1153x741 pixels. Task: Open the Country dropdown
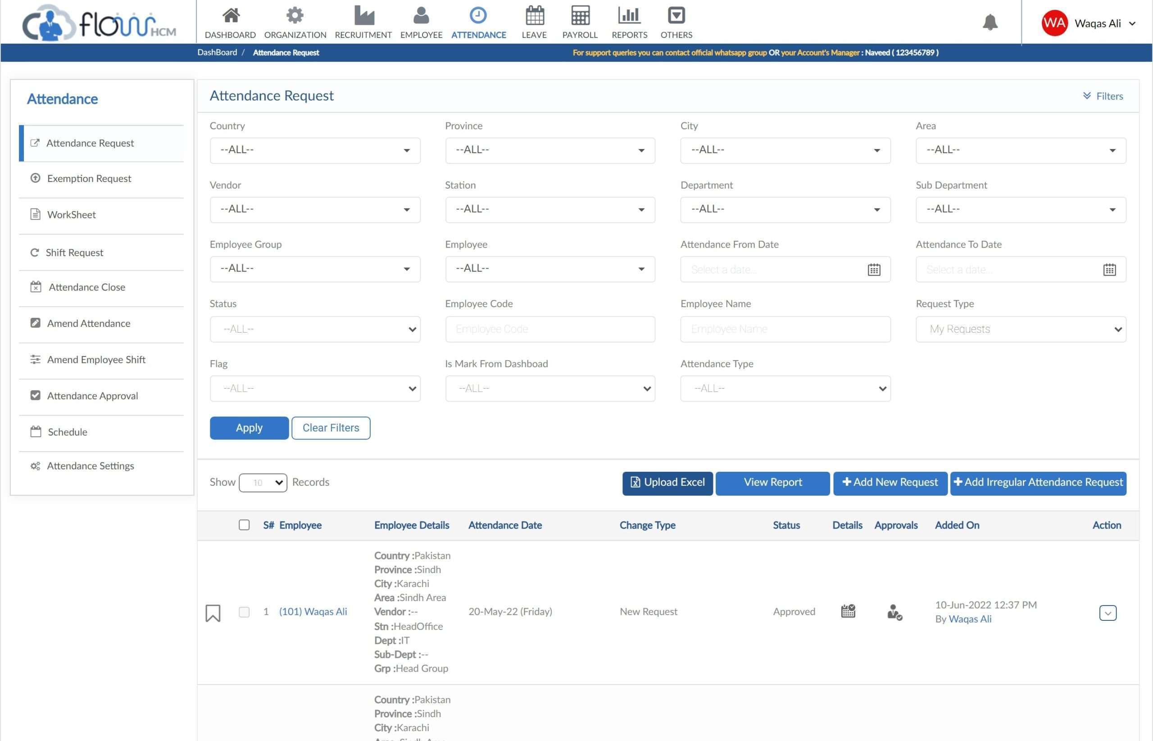tap(315, 150)
